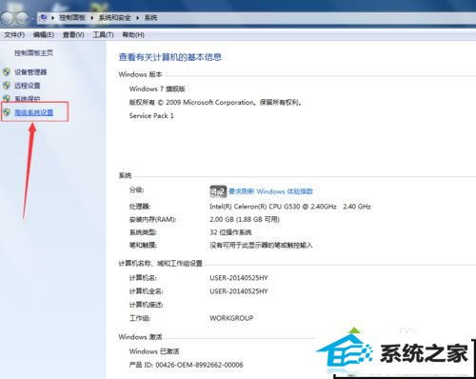
Task: Go forward with the Forward arrow button
Action: pos(22,18)
